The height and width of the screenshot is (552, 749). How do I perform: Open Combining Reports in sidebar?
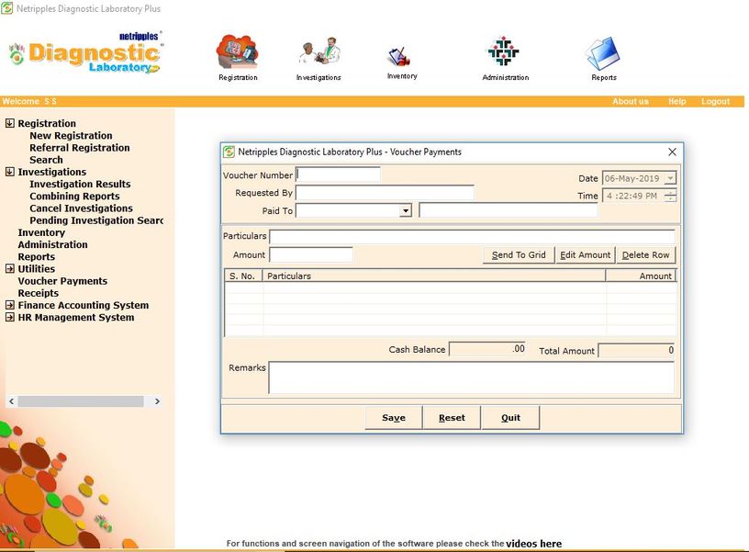click(x=74, y=197)
